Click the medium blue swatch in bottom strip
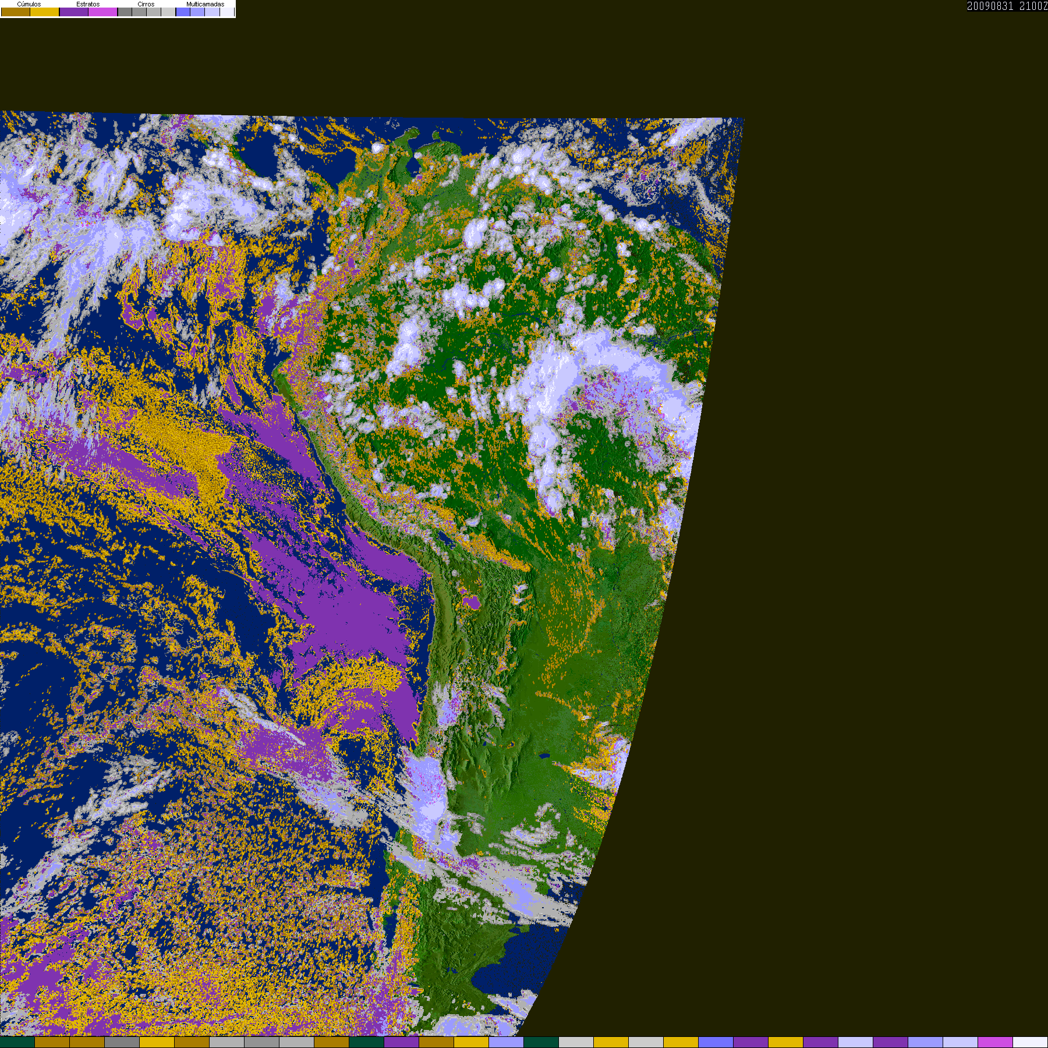The width and height of the screenshot is (1048, 1048). pos(716,1042)
